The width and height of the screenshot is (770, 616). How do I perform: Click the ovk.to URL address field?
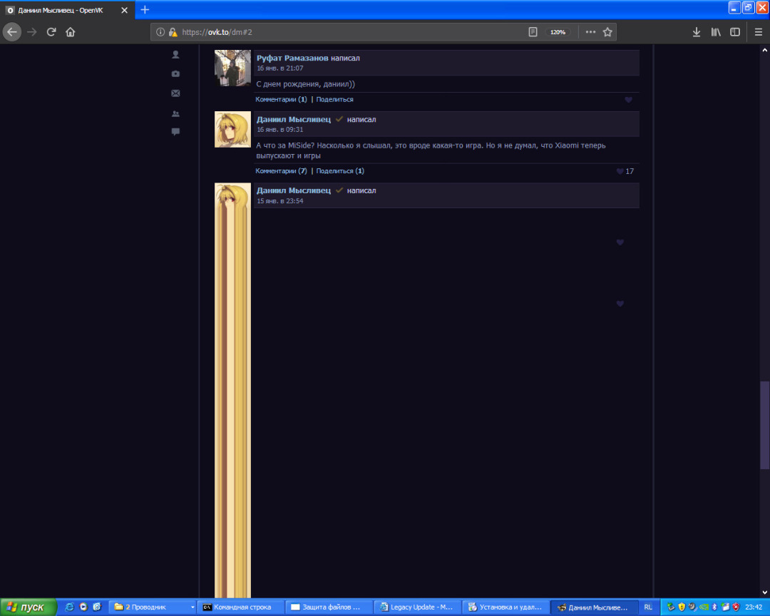[342, 32]
